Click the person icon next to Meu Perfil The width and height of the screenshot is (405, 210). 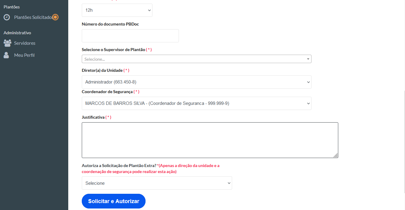(6, 55)
